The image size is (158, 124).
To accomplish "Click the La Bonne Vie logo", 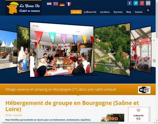I will coord(23,8).
